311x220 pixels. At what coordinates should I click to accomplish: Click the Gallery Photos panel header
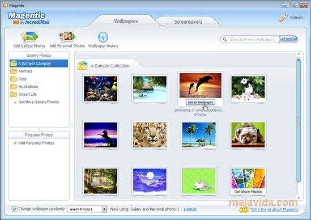point(39,56)
